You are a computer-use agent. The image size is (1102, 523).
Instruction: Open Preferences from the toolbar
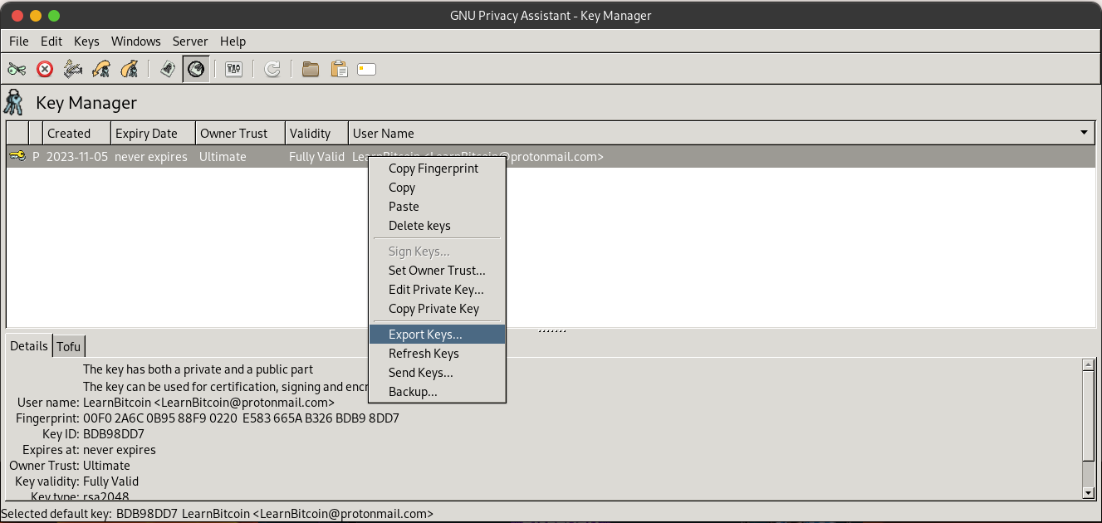point(234,69)
